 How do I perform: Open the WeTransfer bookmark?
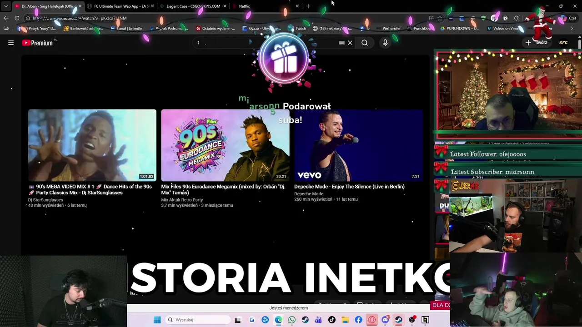click(x=388, y=28)
